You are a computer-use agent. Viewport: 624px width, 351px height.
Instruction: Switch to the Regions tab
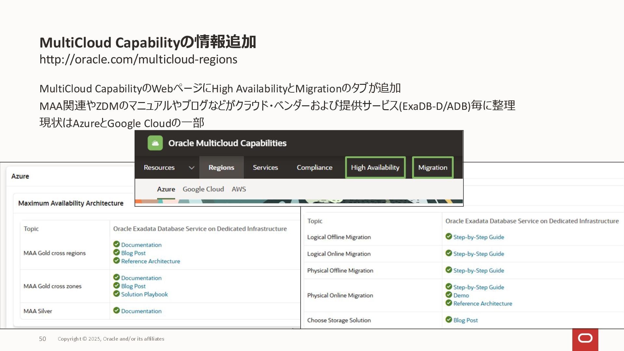click(221, 168)
